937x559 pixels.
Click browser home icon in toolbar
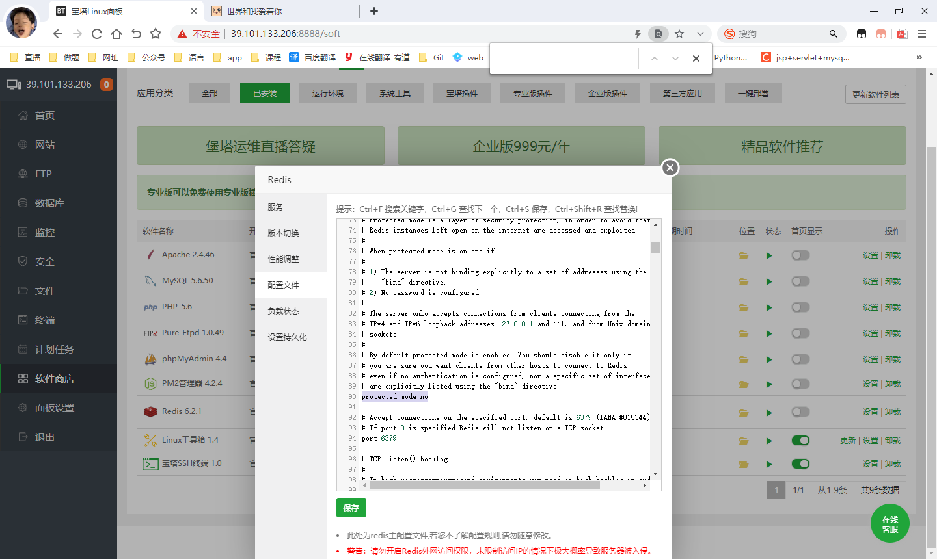(116, 34)
